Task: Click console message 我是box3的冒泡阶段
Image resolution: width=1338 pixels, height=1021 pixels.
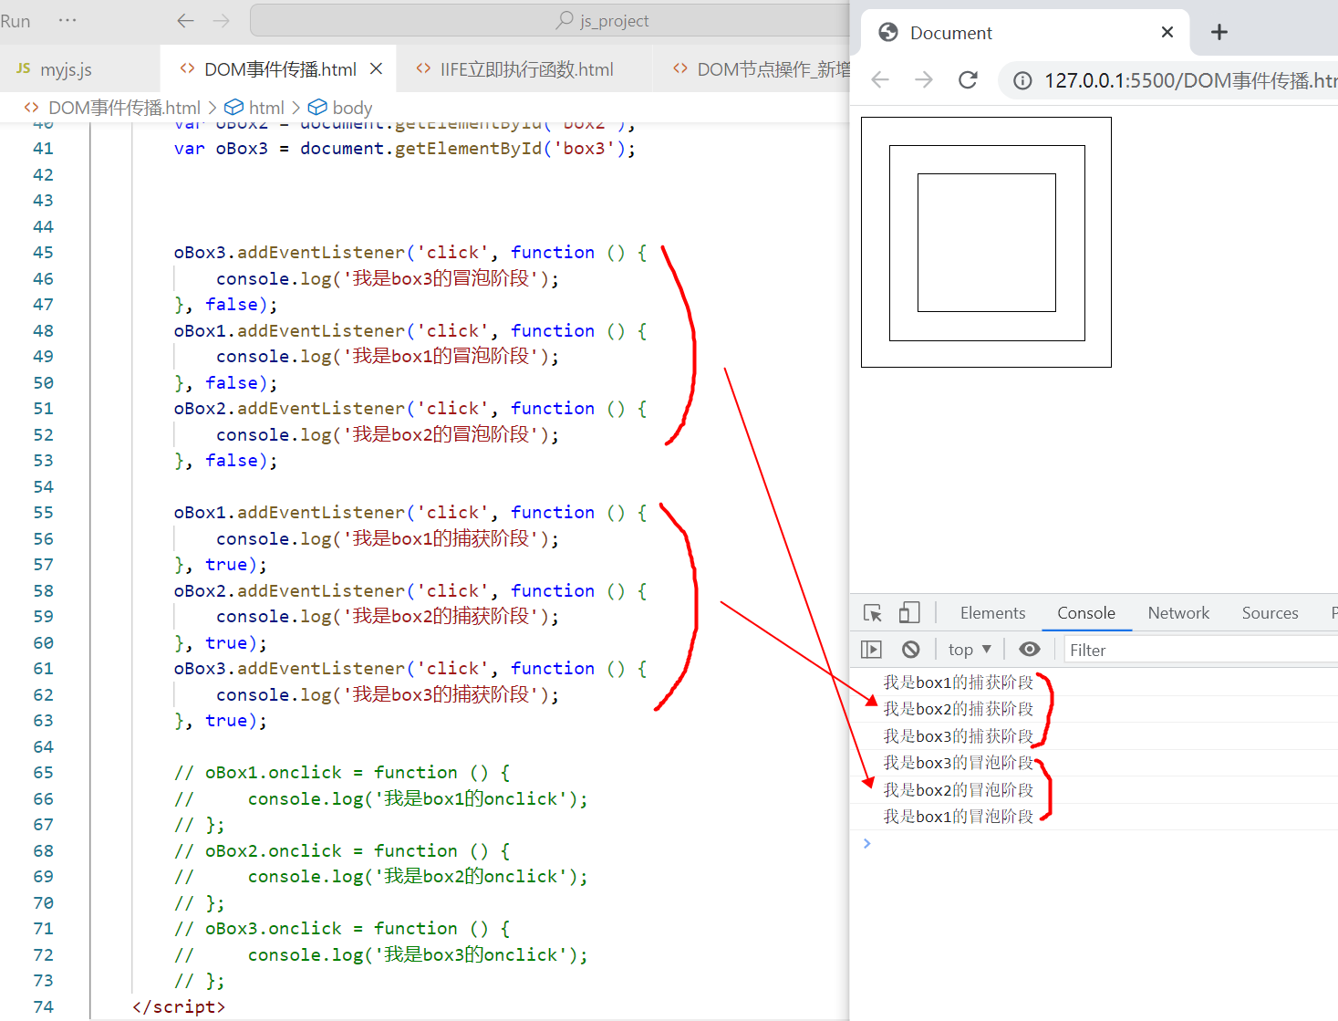Action: [x=958, y=763]
